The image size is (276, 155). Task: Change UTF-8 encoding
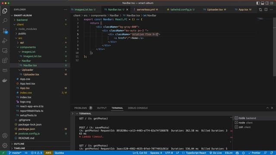click(x=169, y=153)
